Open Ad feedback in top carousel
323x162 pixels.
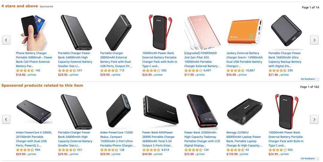tap(310, 79)
